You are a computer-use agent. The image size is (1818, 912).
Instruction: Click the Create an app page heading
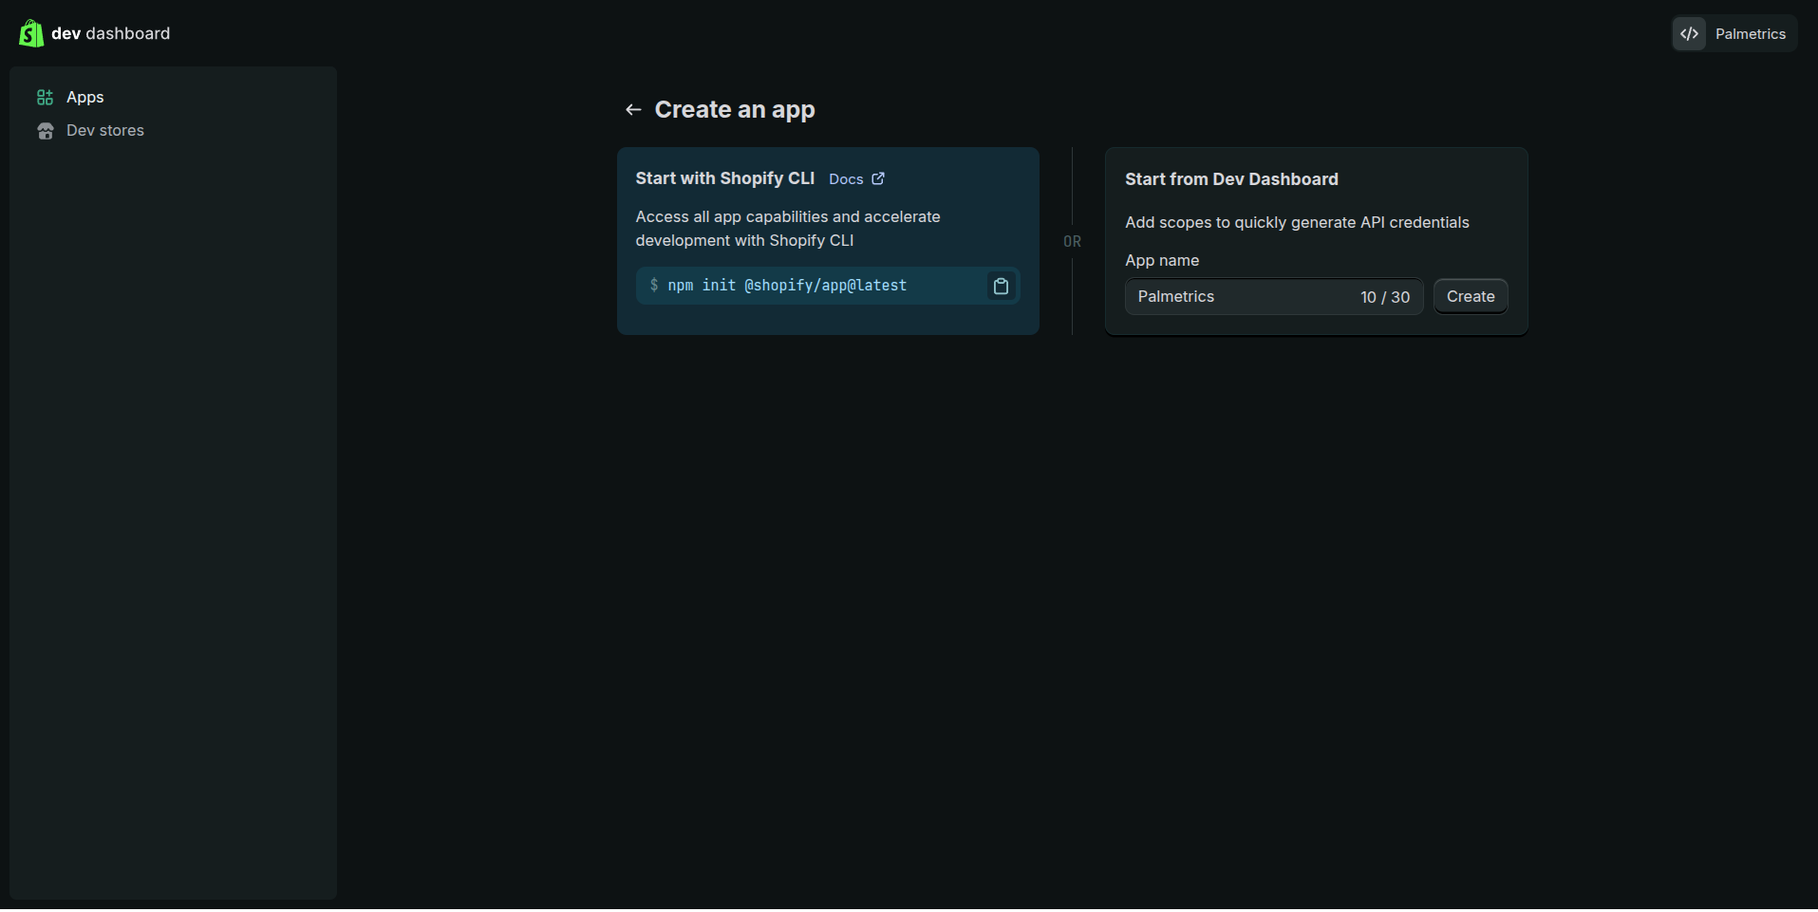coord(735,110)
